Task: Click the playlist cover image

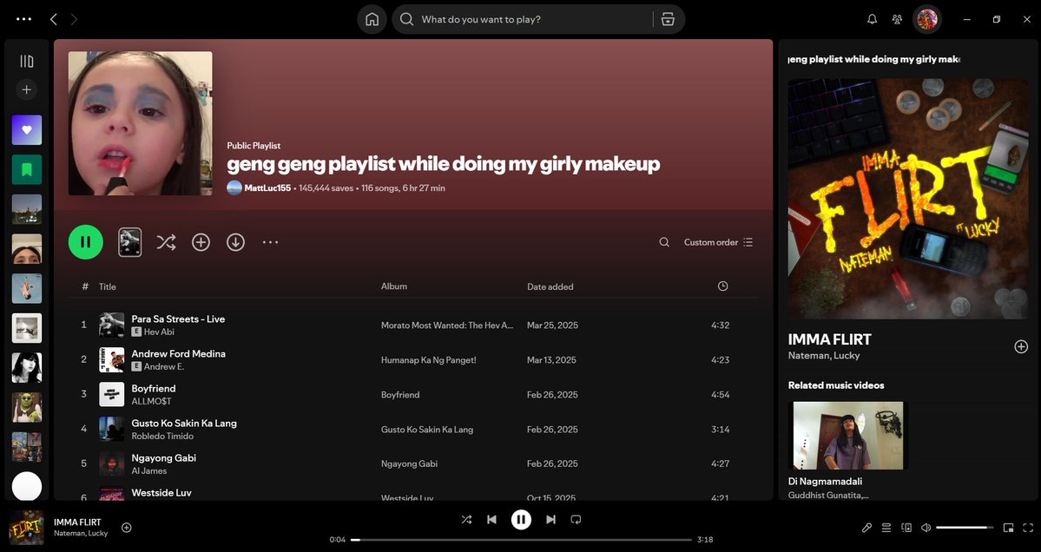Action: [x=140, y=123]
